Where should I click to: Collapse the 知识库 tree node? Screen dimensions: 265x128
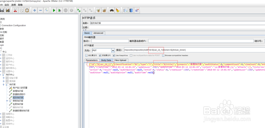(3, 85)
